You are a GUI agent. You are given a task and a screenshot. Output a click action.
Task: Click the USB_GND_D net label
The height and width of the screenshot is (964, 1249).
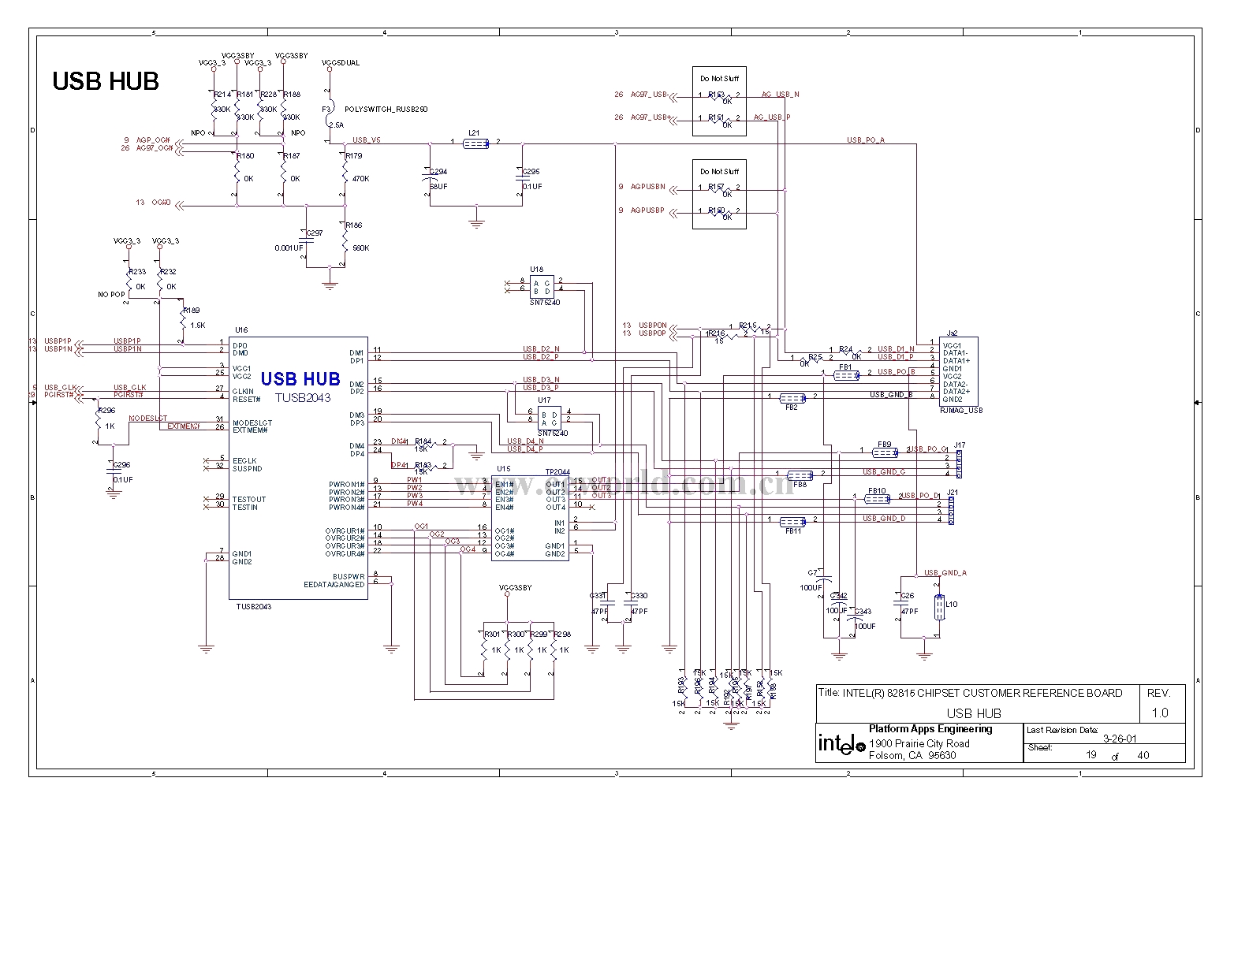click(884, 518)
